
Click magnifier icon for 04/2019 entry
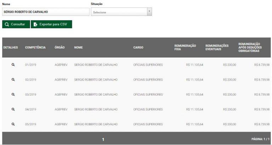tap(13, 109)
